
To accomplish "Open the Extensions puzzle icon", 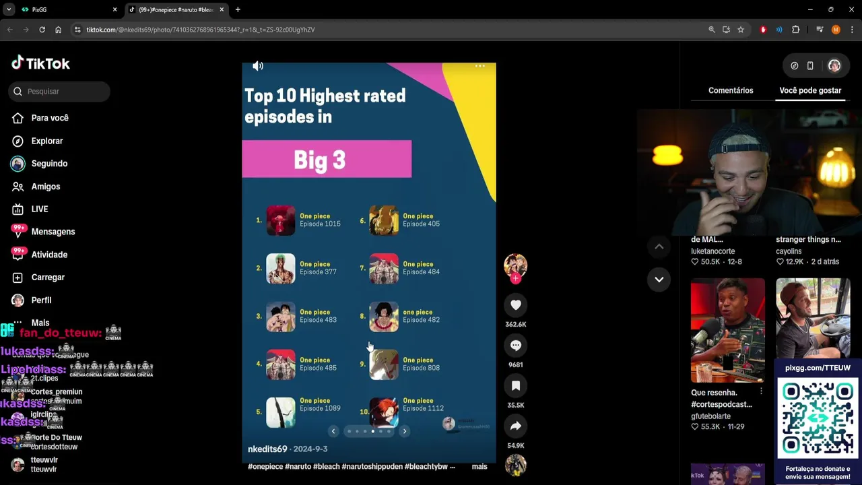I will 795,30.
